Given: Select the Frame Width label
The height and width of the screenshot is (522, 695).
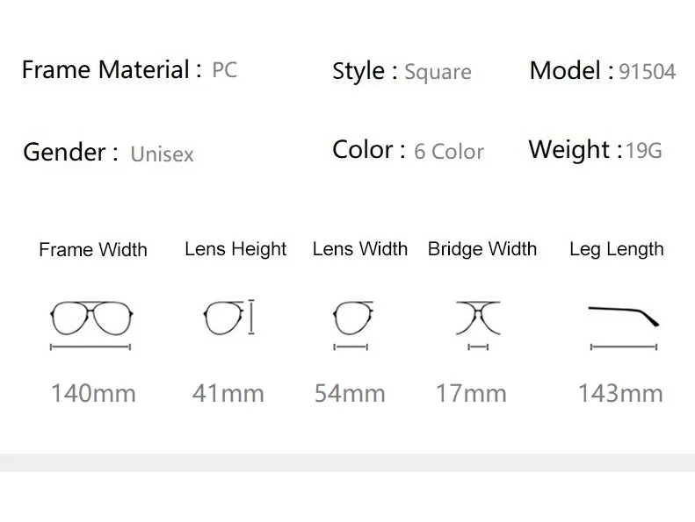Looking at the screenshot, I should 93,250.
